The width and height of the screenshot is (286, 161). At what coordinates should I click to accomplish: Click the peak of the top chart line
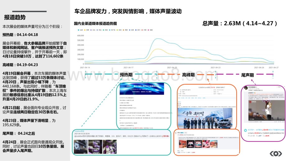[x=158, y=39]
